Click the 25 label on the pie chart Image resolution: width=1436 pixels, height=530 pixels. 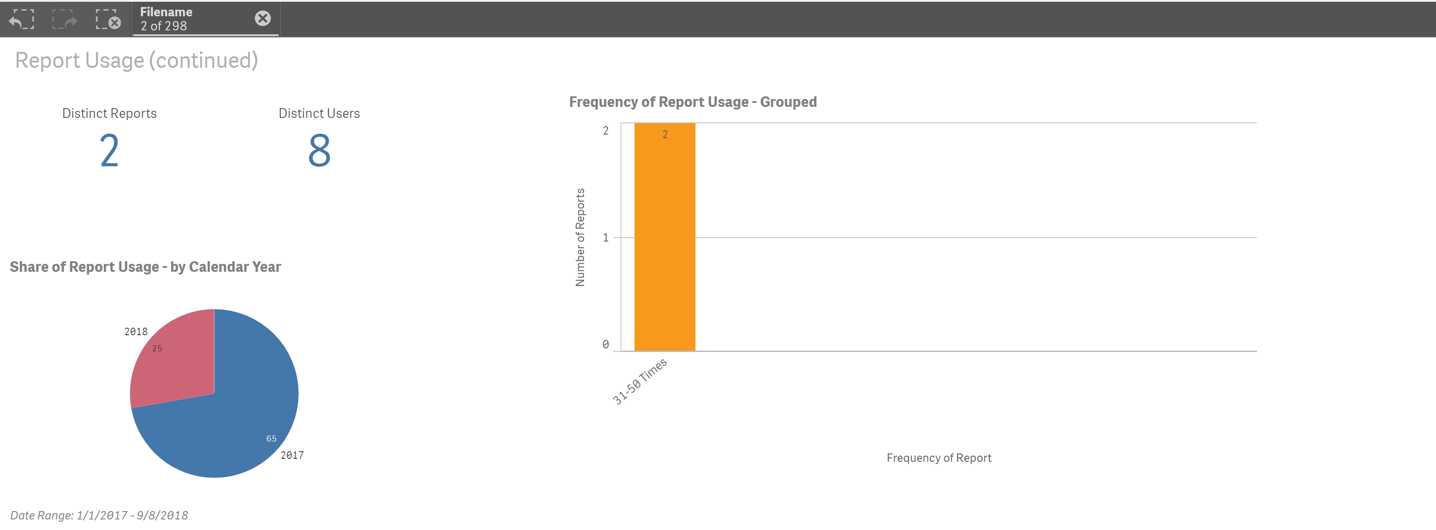(x=157, y=348)
